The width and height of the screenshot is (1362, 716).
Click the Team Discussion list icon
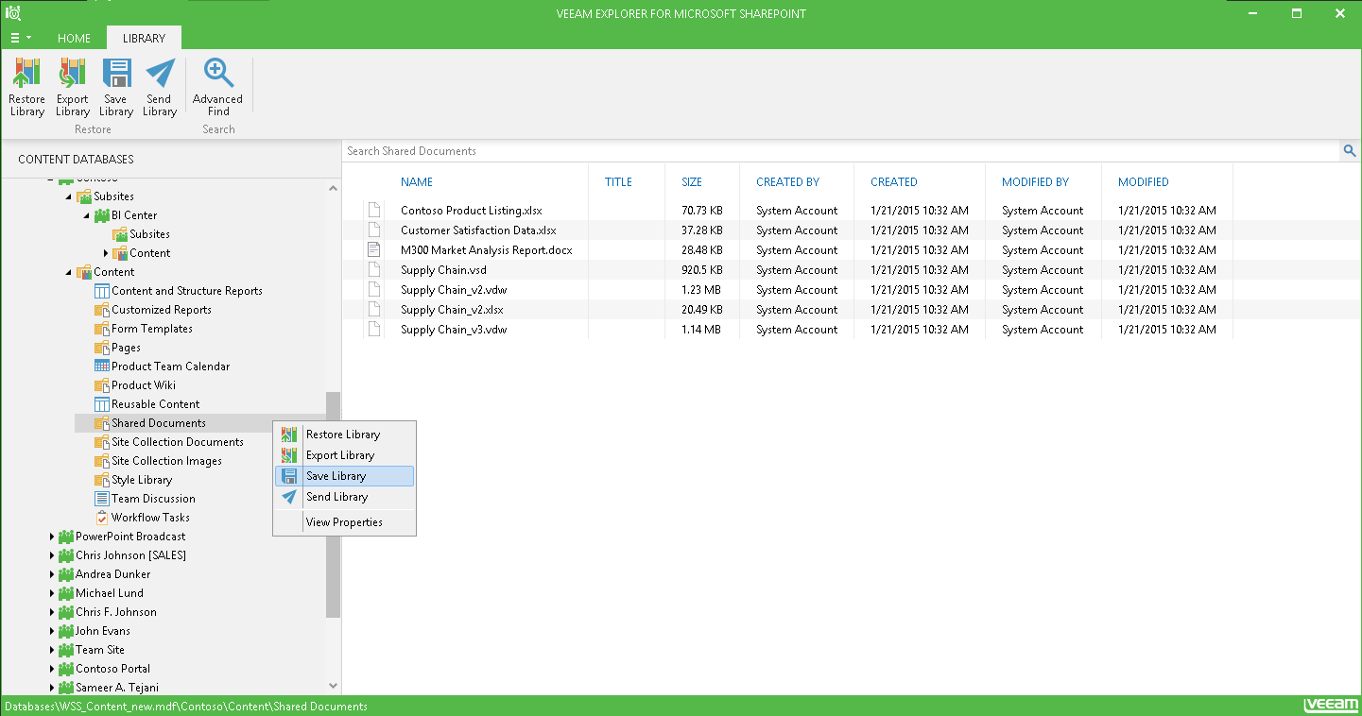point(102,499)
